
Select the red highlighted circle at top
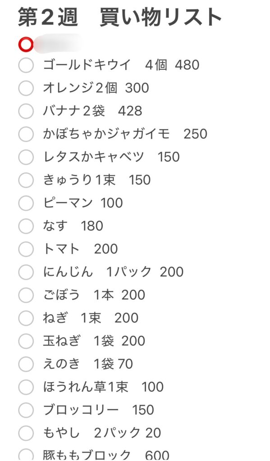tap(26, 45)
